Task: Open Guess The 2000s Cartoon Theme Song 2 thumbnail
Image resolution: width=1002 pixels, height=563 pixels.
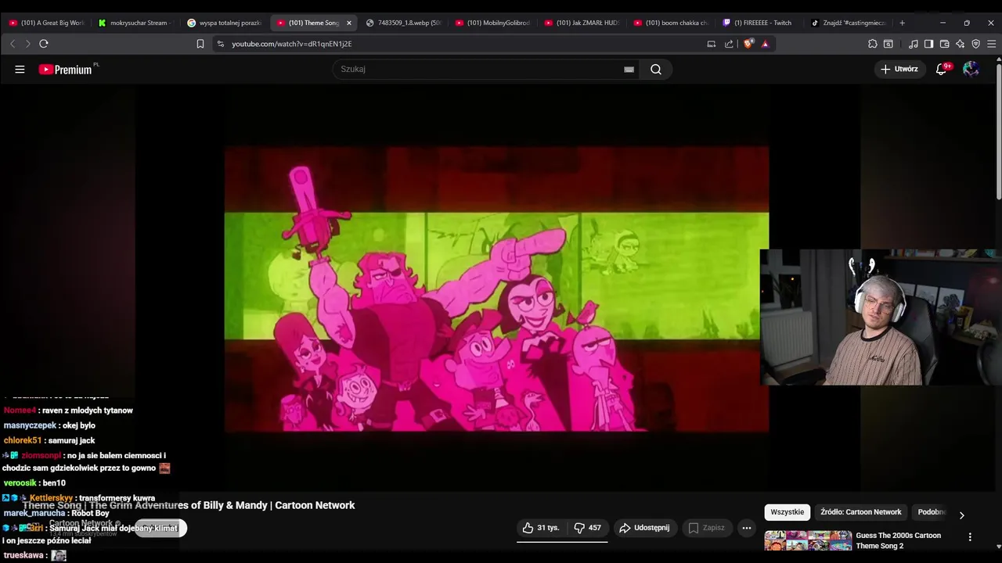Action: point(808,541)
